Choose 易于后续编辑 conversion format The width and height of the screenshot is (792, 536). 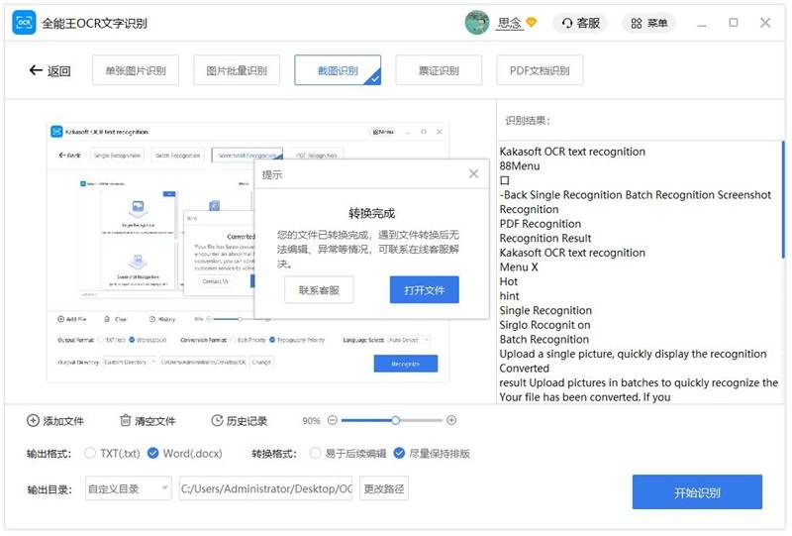315,453
